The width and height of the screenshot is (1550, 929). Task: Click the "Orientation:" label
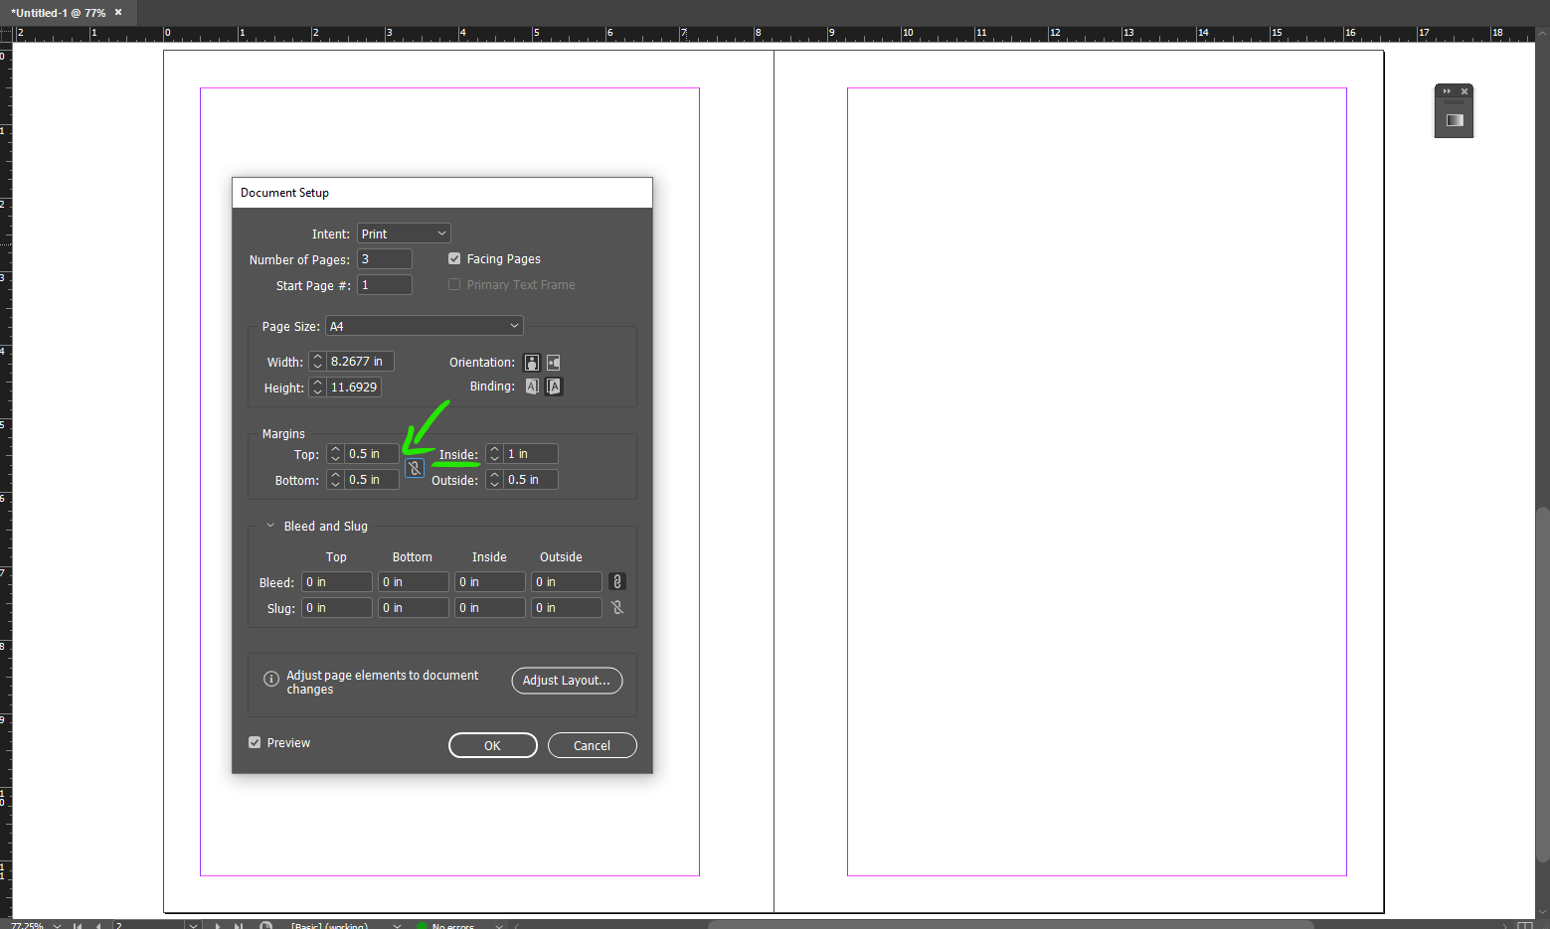click(x=482, y=363)
